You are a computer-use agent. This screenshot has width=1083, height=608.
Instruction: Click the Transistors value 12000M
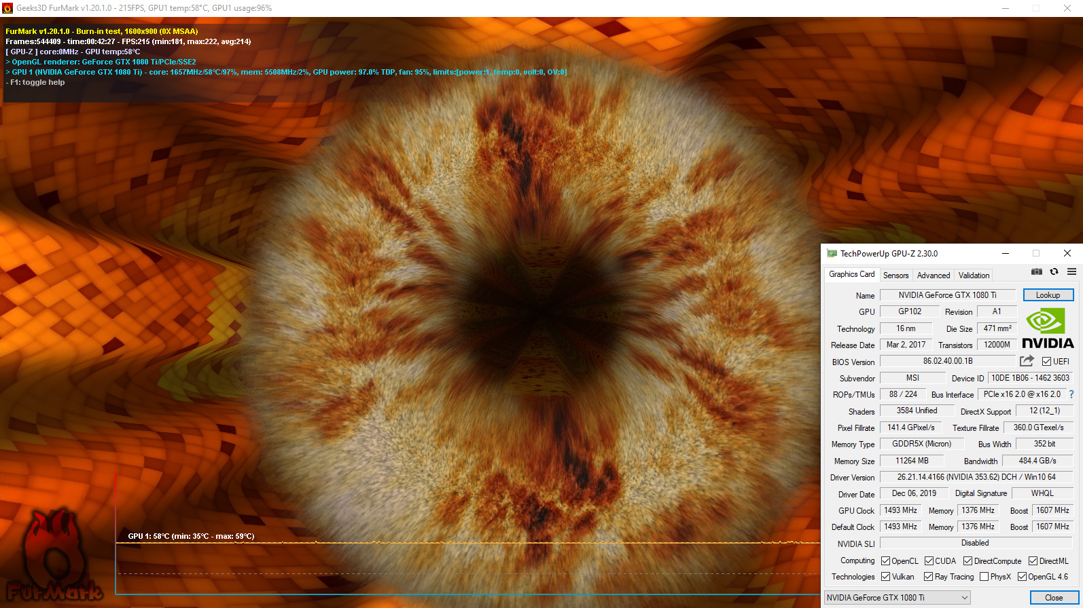coord(997,345)
